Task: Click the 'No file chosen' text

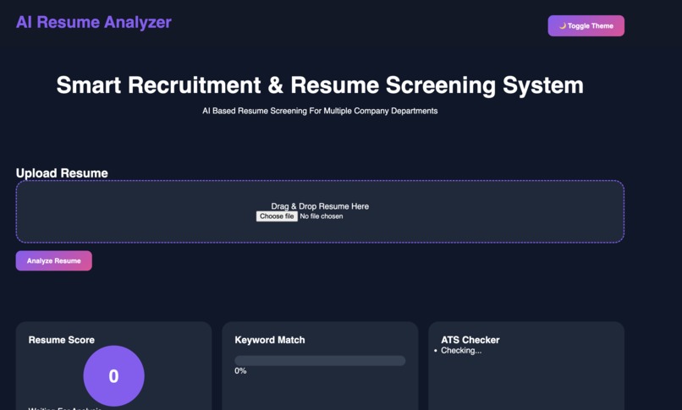Action: tap(322, 216)
